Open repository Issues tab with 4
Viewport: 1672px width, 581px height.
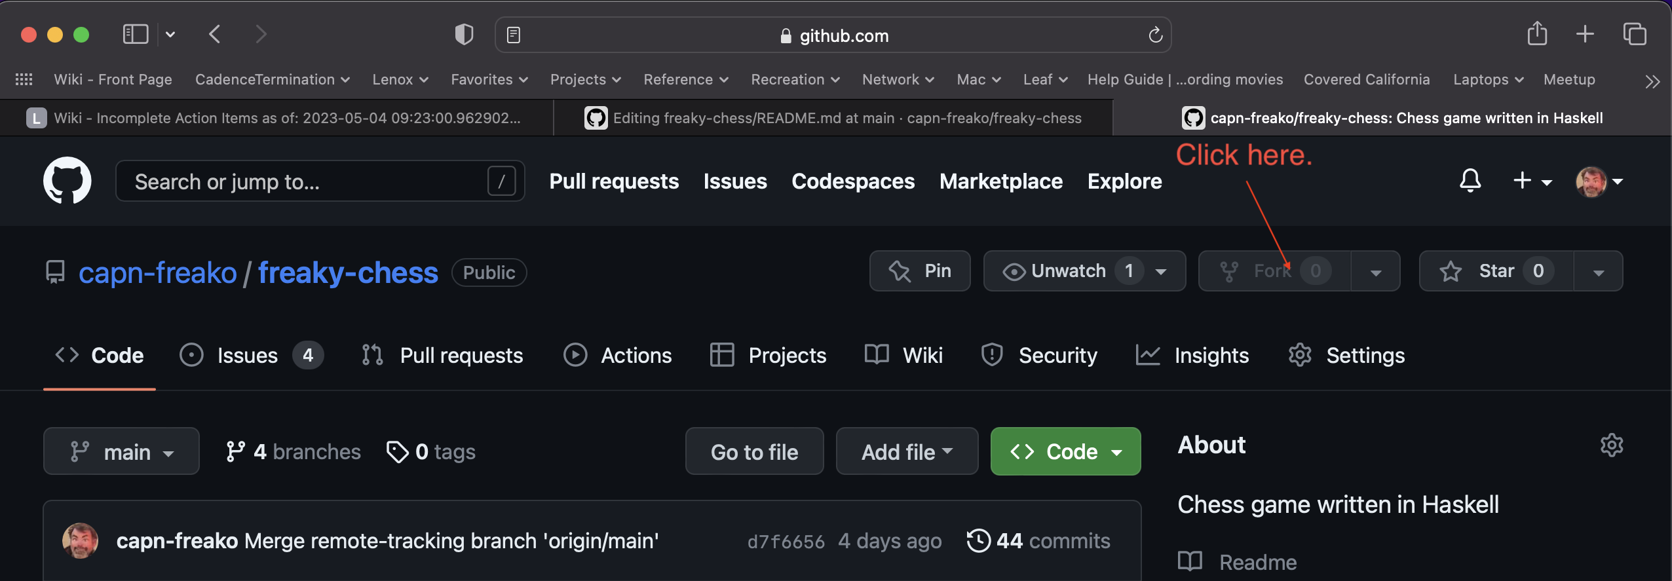pos(252,355)
